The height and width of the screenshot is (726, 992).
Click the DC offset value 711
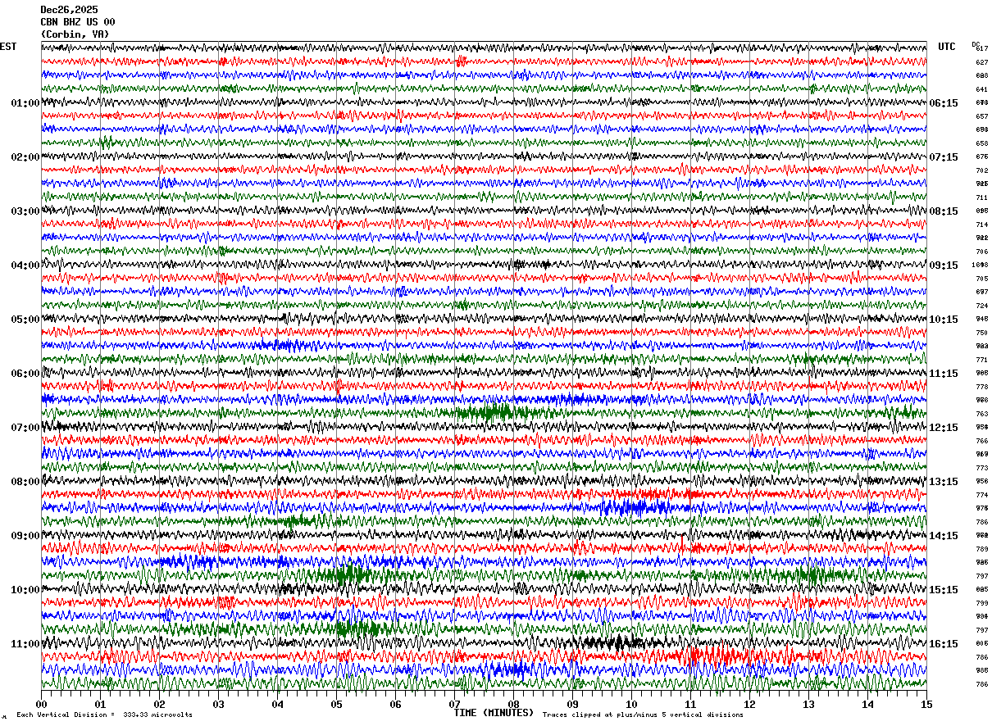pos(981,197)
